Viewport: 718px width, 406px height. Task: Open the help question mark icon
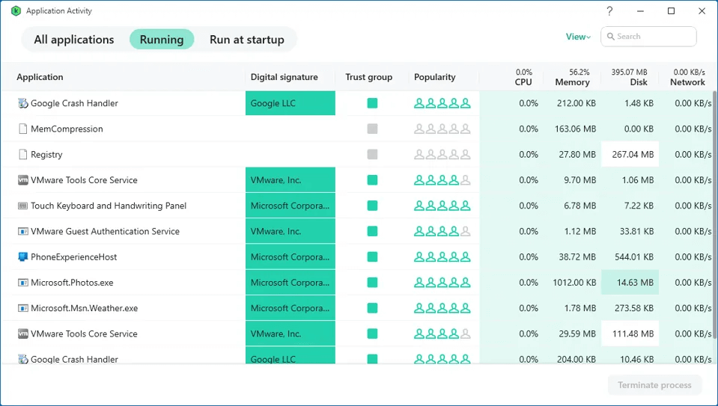609,11
